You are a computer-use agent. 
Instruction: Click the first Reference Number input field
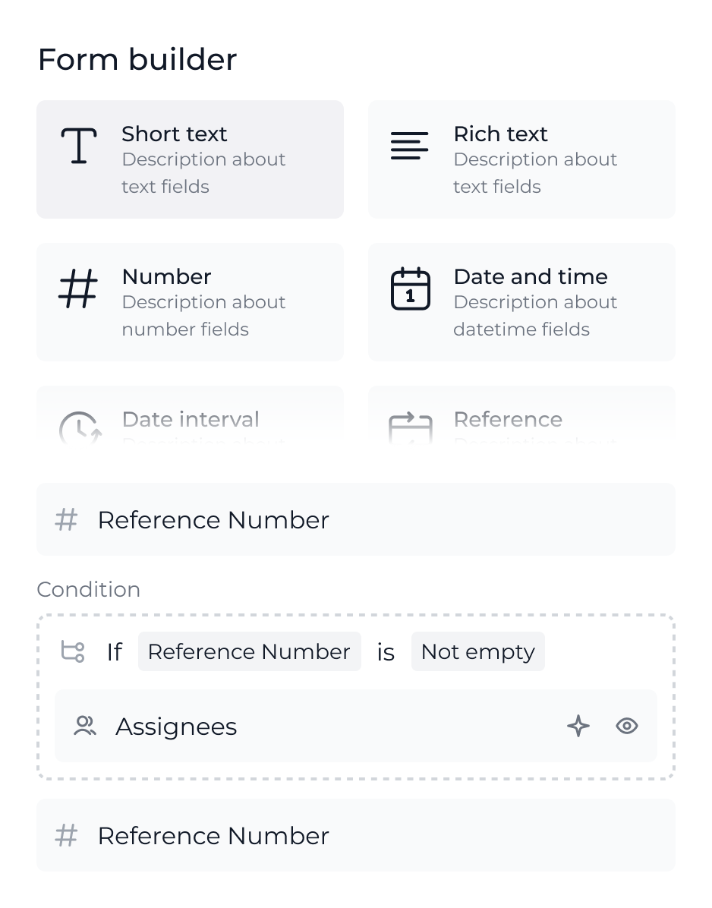pyautogui.click(x=356, y=519)
